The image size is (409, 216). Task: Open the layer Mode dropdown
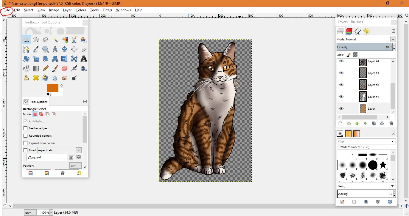pyautogui.click(x=393, y=39)
